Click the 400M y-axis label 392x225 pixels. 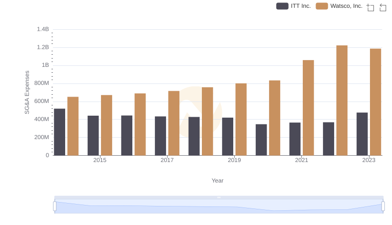click(42, 119)
